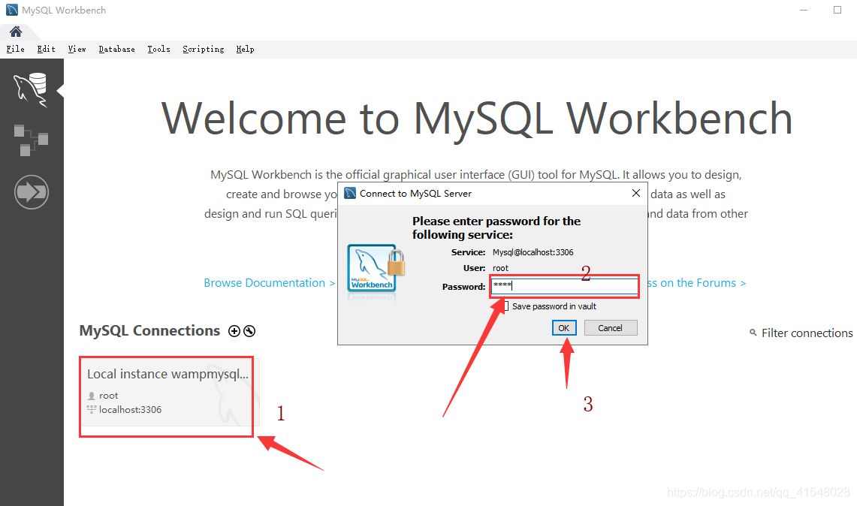The height and width of the screenshot is (506, 857).
Task: Open the View menu
Action: point(77,50)
